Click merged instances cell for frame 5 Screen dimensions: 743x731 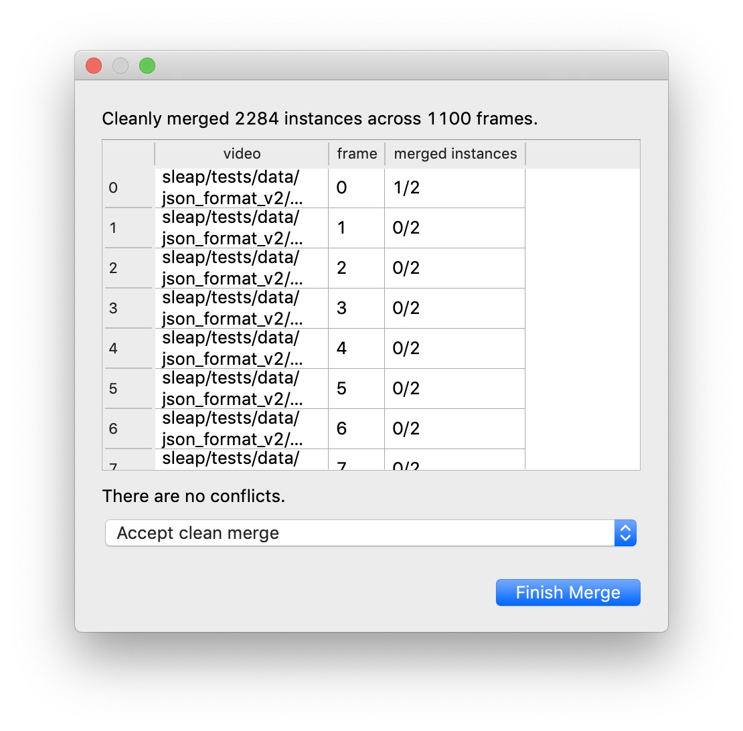[455, 389]
